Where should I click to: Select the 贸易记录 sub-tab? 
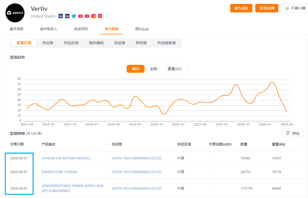click(x=24, y=43)
